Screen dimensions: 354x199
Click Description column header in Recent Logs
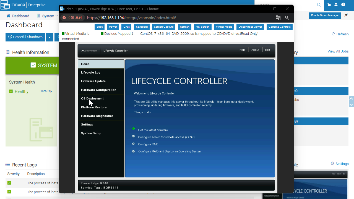point(36,174)
